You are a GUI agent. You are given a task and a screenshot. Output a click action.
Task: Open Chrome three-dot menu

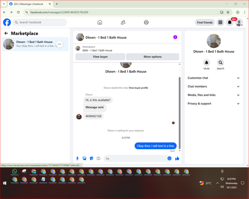[x=245, y=12]
